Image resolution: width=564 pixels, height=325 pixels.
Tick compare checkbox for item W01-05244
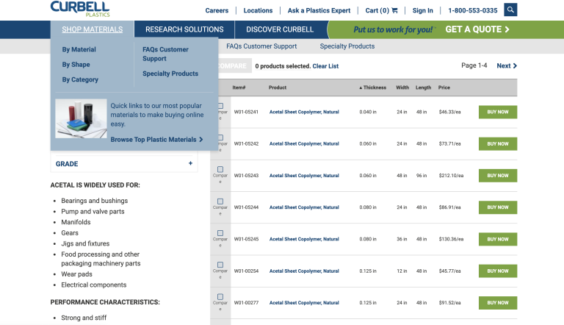[x=220, y=201]
